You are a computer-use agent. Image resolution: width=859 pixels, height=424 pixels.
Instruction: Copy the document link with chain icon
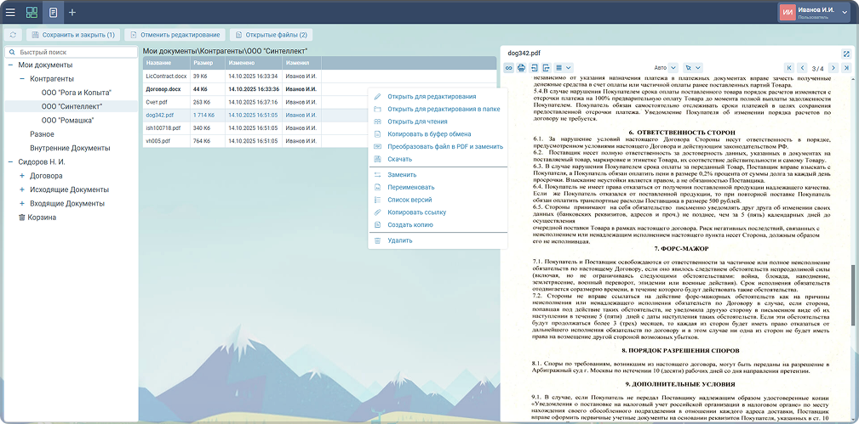tap(509, 67)
